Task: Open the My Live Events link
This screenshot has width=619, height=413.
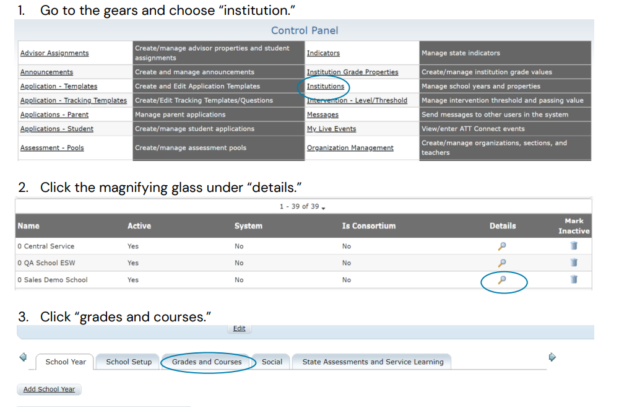Action: point(332,129)
